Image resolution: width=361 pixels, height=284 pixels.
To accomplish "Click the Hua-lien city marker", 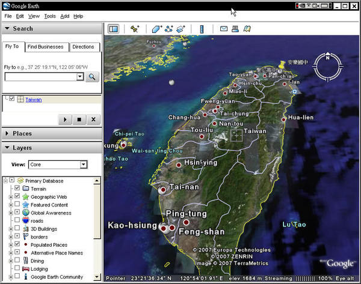I will 283,119.
